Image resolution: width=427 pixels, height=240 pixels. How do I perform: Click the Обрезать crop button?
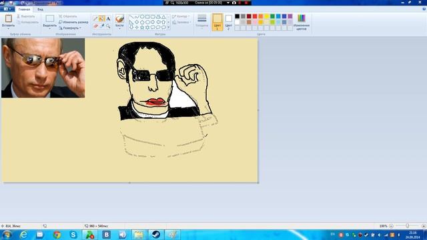coord(68,16)
